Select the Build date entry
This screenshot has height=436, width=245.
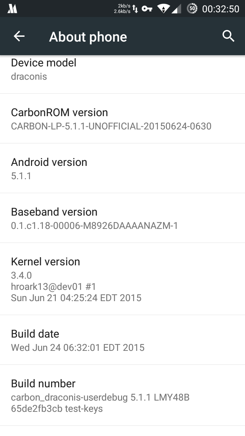pos(122,340)
